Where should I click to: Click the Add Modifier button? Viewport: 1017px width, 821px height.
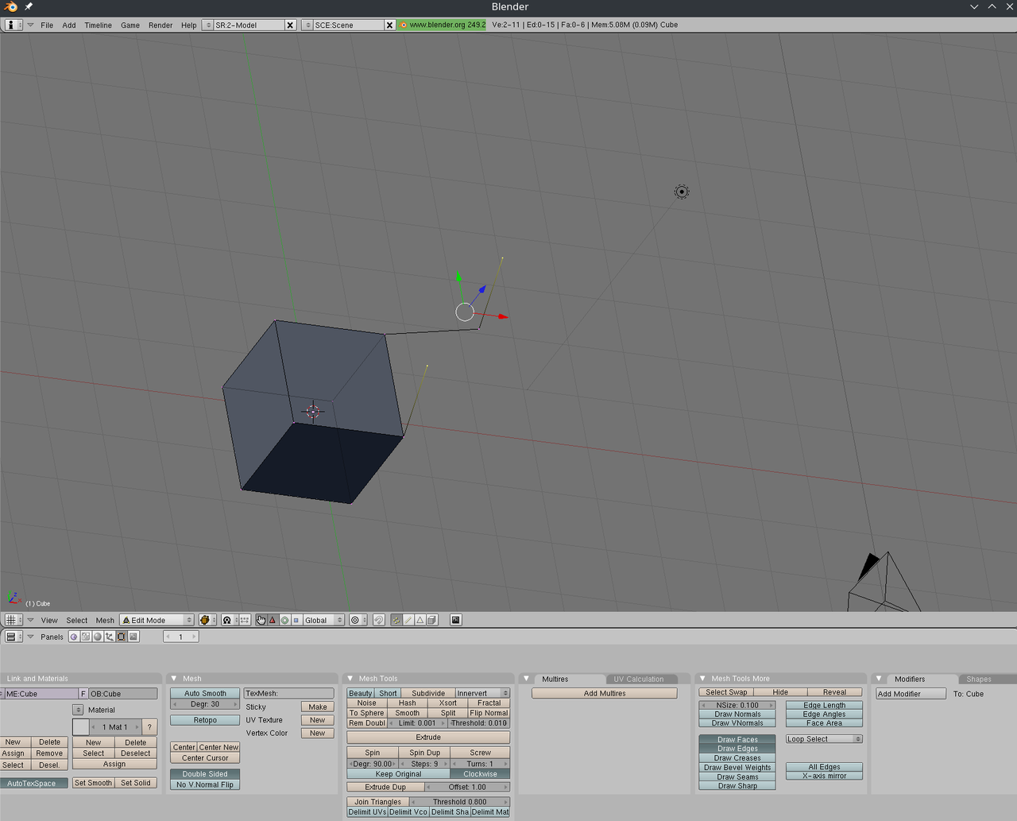(x=911, y=693)
